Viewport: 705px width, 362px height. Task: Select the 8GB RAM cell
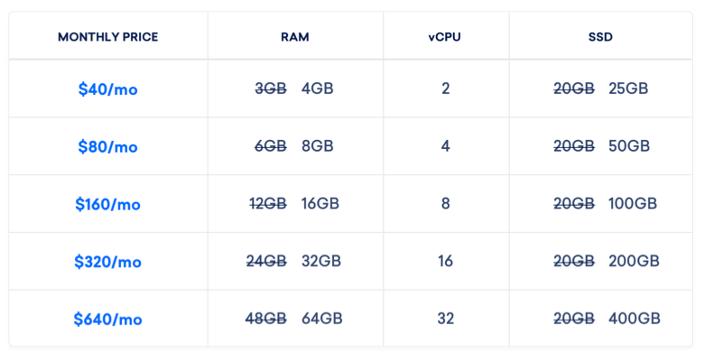(317, 146)
